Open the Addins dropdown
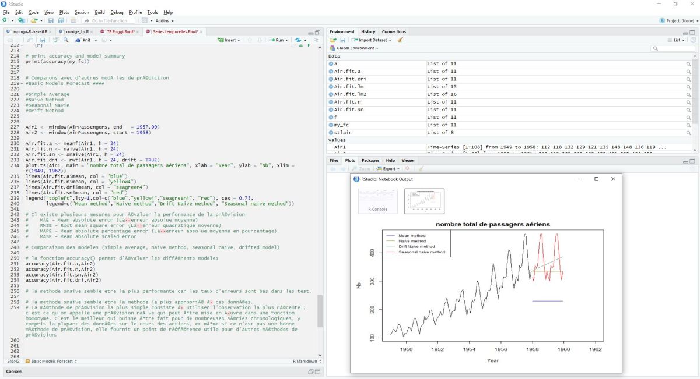Viewport: 700px width, 379px height. click(x=163, y=20)
